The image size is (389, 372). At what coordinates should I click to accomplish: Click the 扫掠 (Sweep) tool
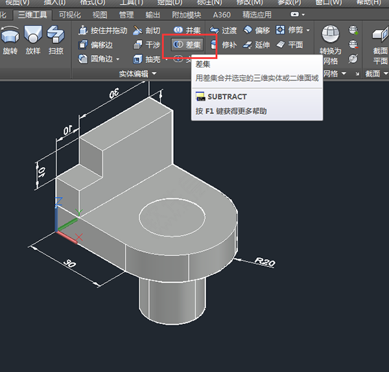point(56,39)
